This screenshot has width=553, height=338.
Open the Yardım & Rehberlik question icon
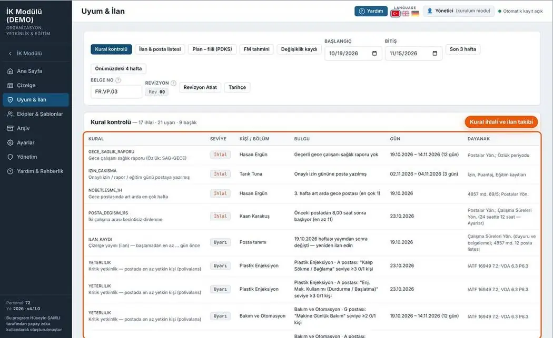pyautogui.click(x=10, y=171)
